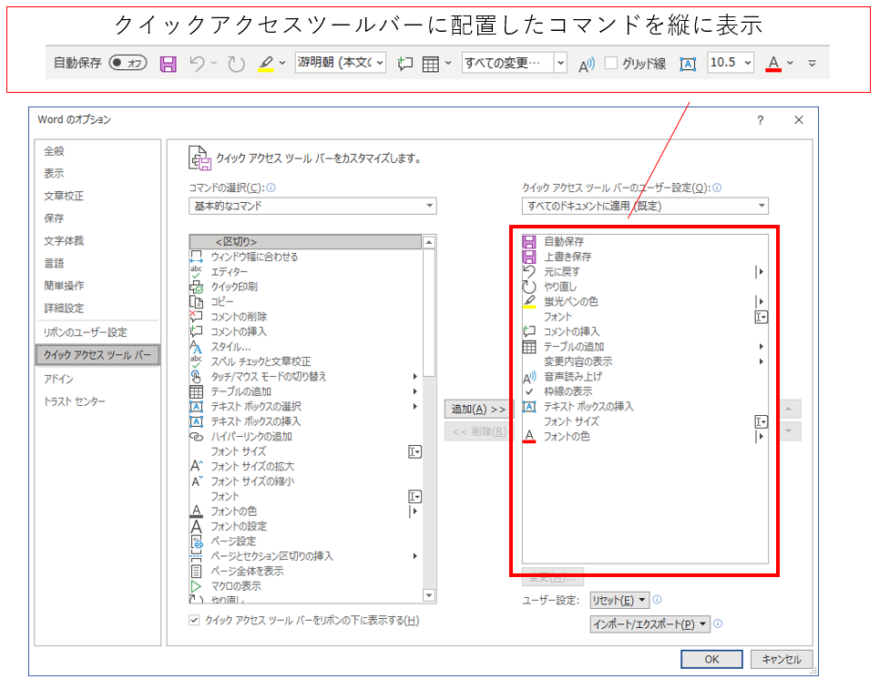Click the Insert Comment icon in toolbar
The width and height of the screenshot is (879, 689).
coord(405,64)
